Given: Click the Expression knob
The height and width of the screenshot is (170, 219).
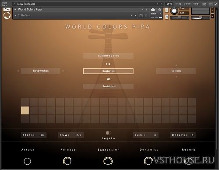Looking at the screenshot, I should pos(108,161).
